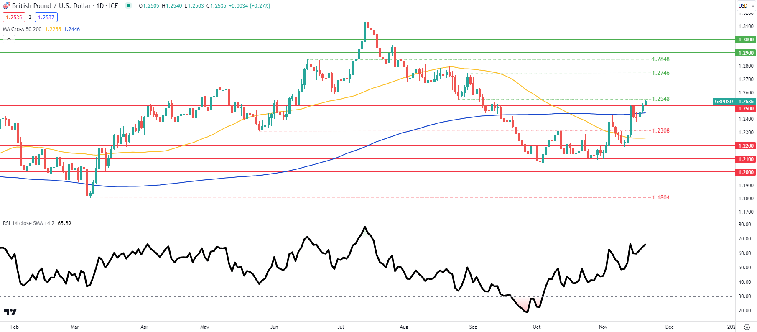Screen dimensions: 757x332
Task: Click the 1.1700 price axis label
Action: [746, 212]
